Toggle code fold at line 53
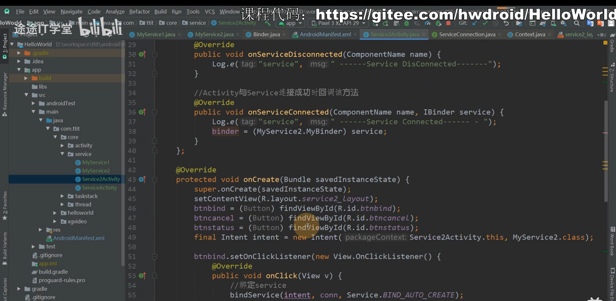Image resolution: width=616 pixels, height=301 pixels. click(155, 276)
